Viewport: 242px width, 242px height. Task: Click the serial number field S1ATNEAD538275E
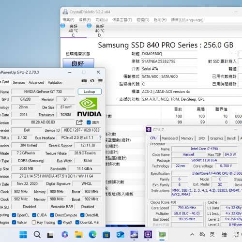tap(169, 61)
